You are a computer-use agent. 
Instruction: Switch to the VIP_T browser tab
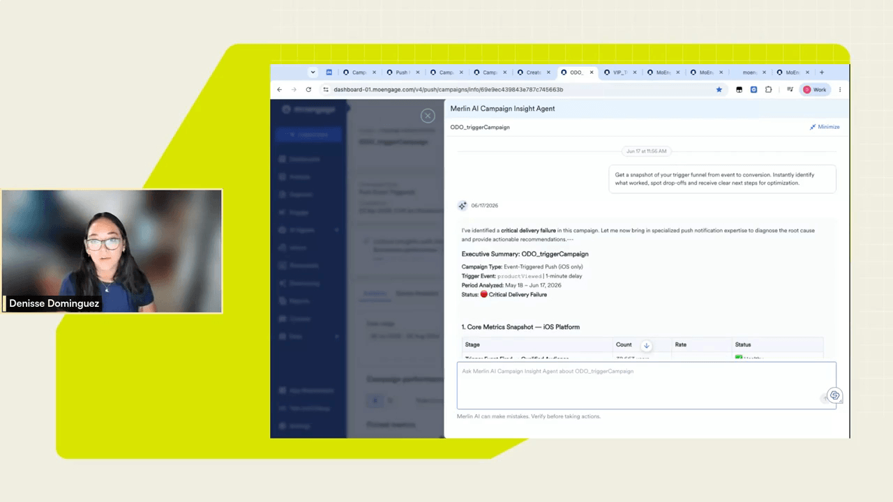click(619, 73)
